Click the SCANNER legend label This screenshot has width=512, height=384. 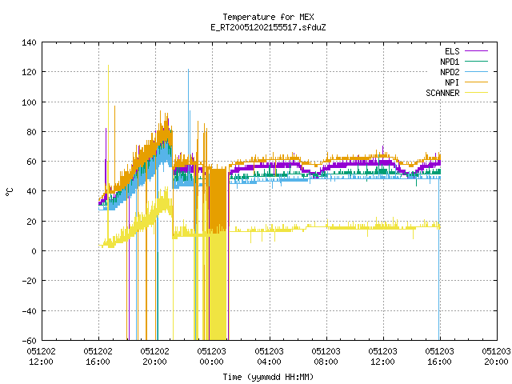click(442, 93)
